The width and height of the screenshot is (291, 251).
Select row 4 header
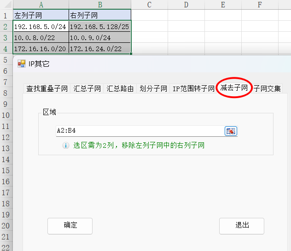(6, 49)
